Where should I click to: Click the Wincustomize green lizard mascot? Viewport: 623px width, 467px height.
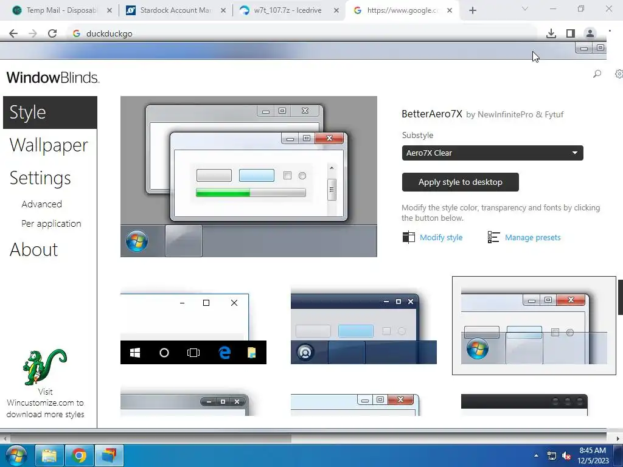point(44,367)
